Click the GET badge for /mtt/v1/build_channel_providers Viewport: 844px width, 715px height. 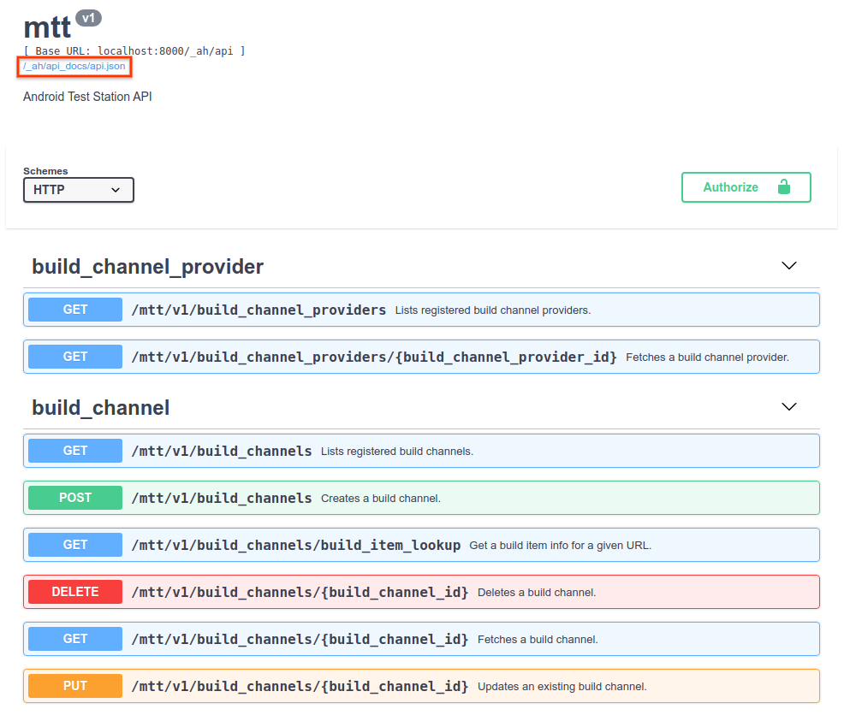(74, 309)
